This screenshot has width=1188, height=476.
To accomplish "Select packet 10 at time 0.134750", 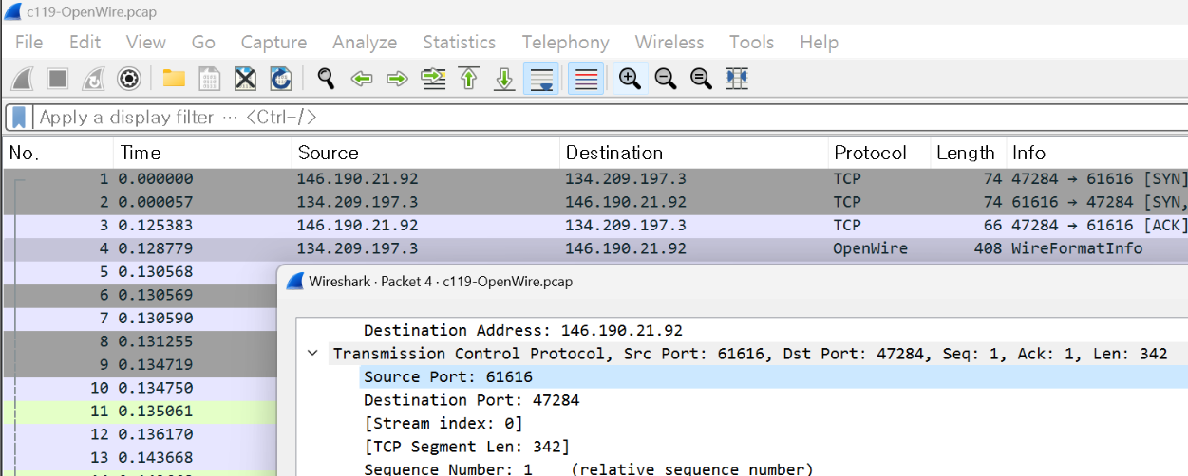I will coord(140,388).
